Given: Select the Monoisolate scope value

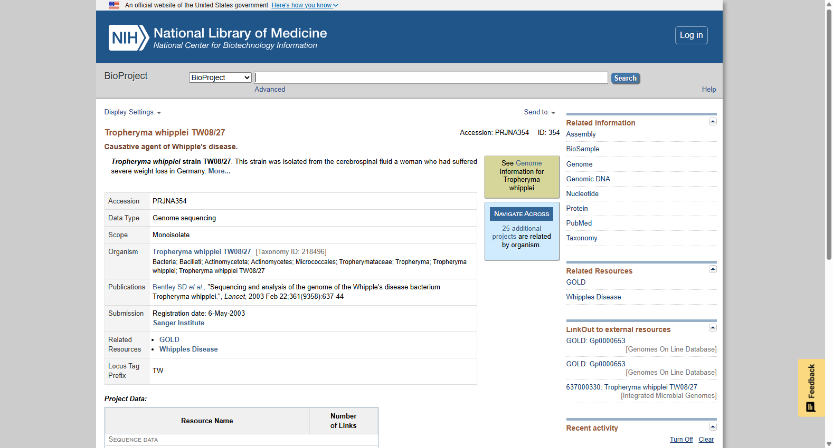Looking at the screenshot, I should [x=171, y=235].
